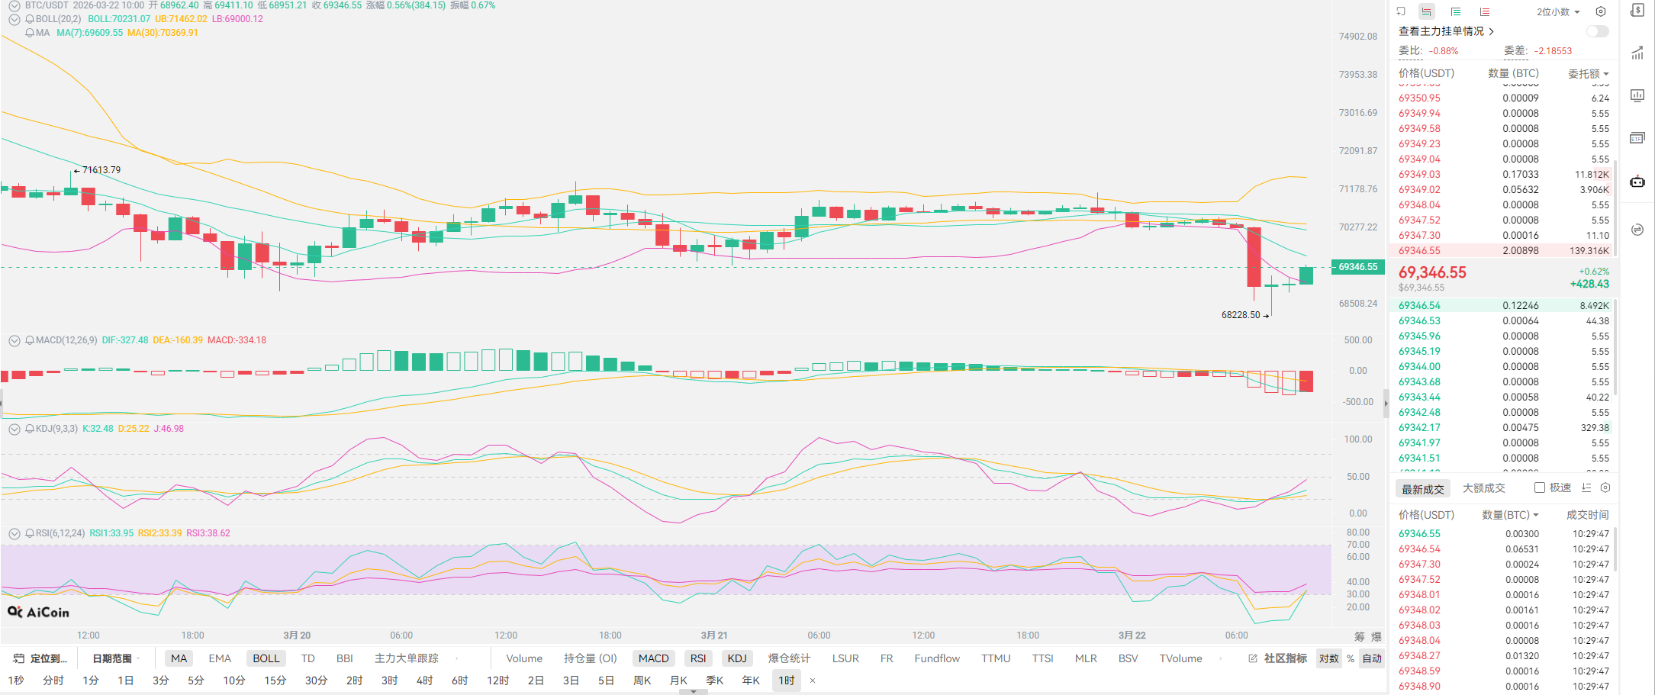Screen dimensions: 1655x695
Task: Open the 委托额 column dropdown
Action: (1588, 73)
